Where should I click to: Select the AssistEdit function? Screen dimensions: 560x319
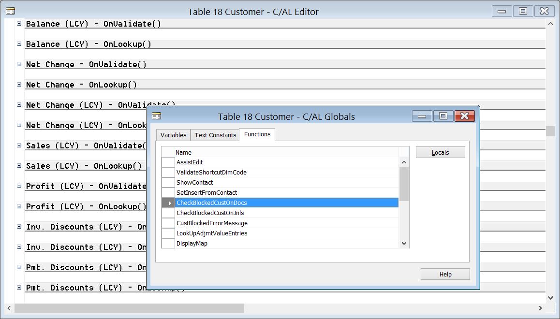[x=287, y=162]
